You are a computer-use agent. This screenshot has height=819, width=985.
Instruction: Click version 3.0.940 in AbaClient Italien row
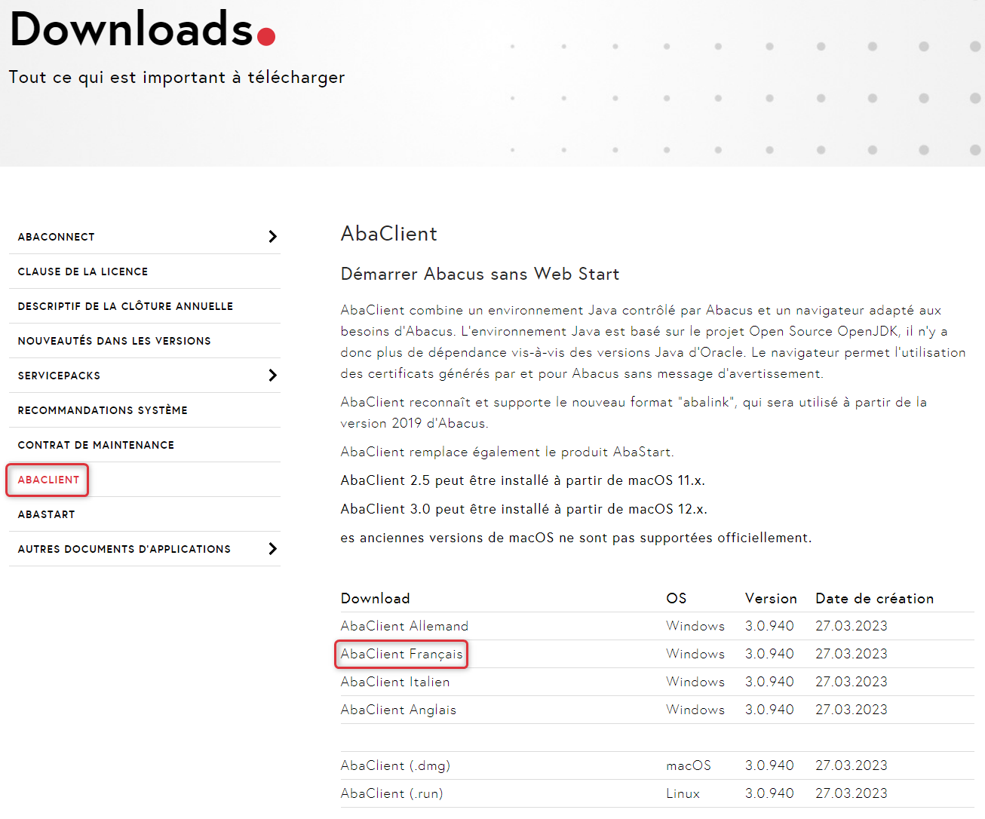[769, 682]
